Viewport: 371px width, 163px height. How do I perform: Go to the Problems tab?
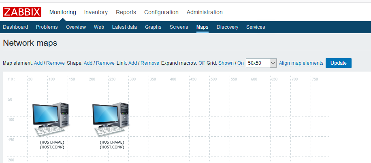click(x=47, y=27)
